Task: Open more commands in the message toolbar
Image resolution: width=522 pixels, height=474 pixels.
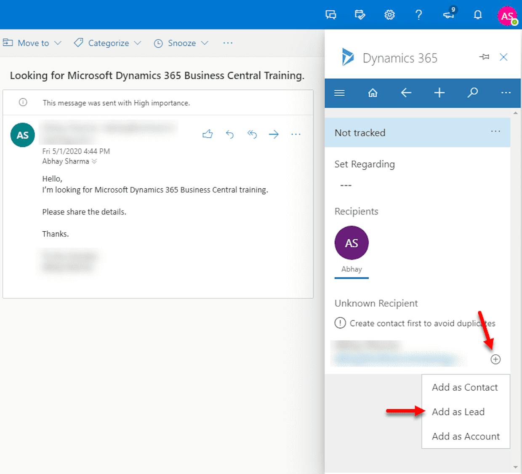Action: 228,43
